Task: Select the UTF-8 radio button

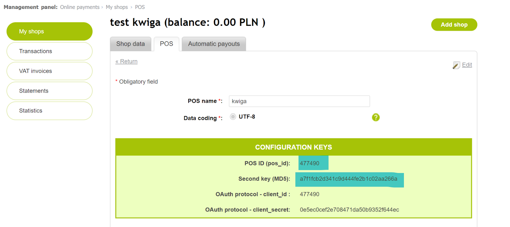Action: 233,117
